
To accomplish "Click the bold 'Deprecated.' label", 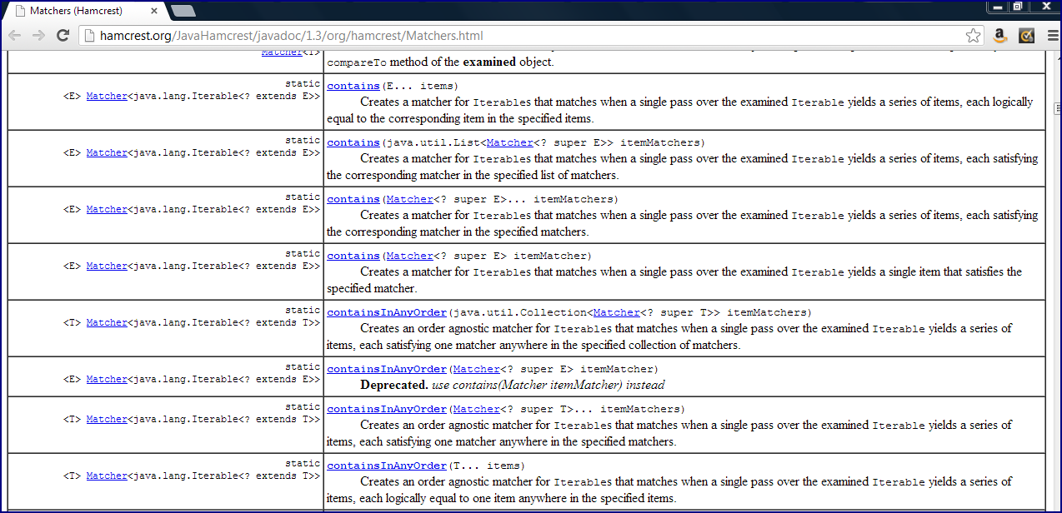I will [394, 385].
